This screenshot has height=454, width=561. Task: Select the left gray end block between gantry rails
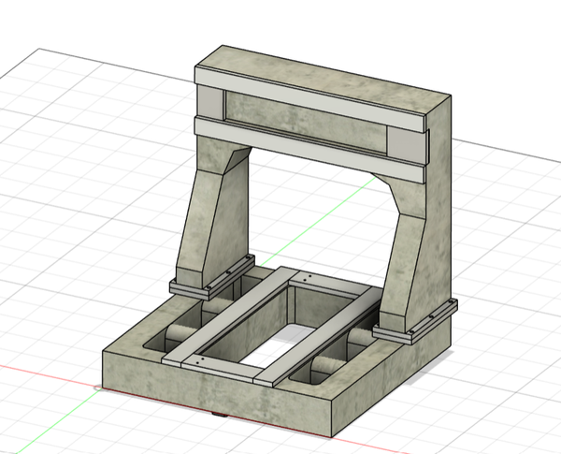[x=209, y=102]
